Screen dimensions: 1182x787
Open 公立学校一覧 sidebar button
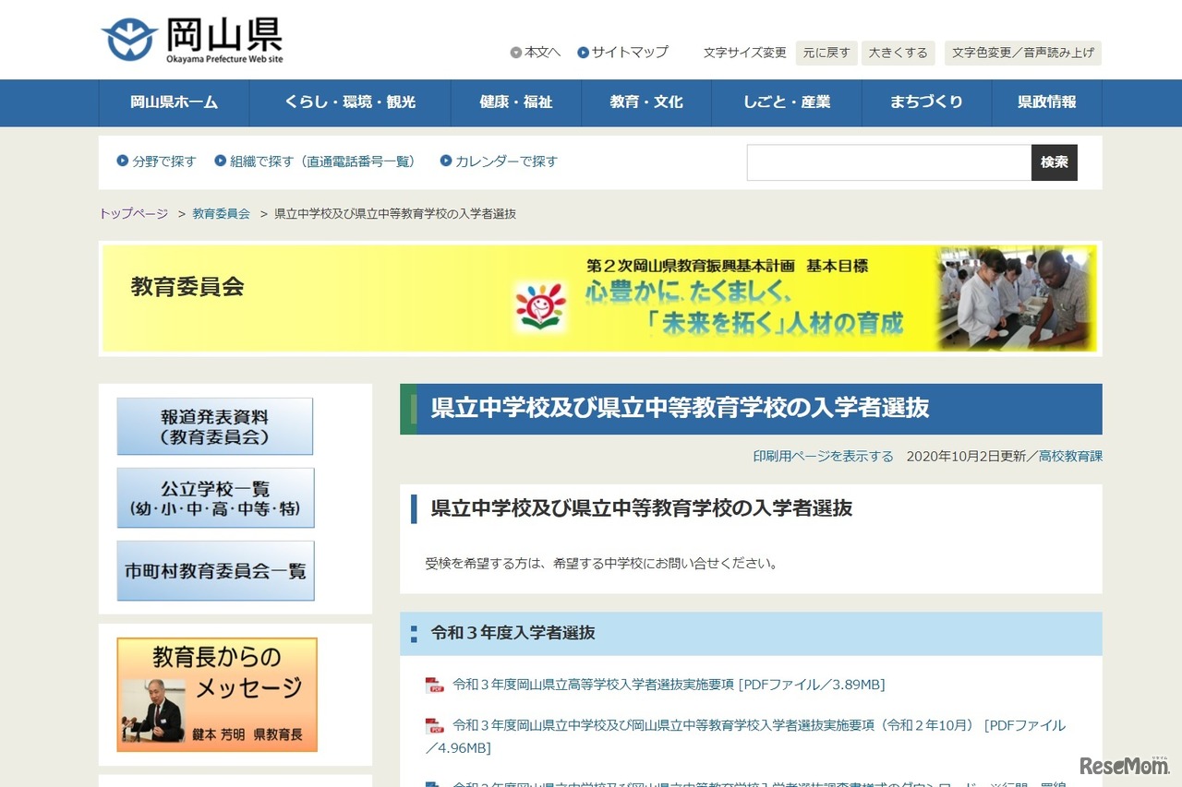[x=215, y=498]
